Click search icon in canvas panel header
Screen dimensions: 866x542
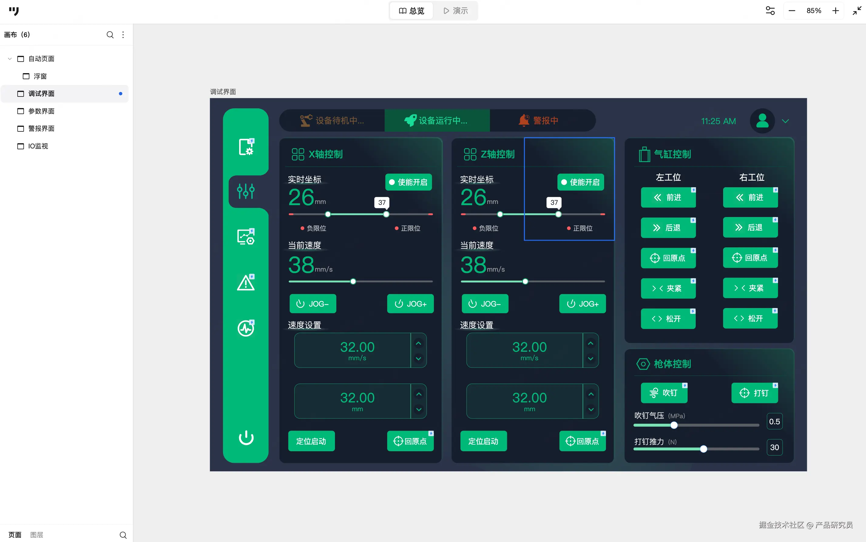(110, 35)
